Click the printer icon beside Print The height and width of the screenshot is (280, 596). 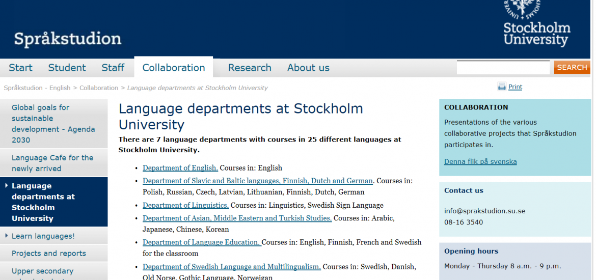tap(502, 87)
